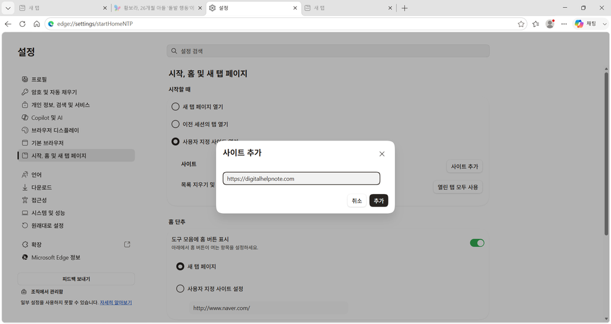Viewport: 611px width, 324px height.
Task: Open 확장 extensions page
Action: pyautogui.click(x=76, y=245)
